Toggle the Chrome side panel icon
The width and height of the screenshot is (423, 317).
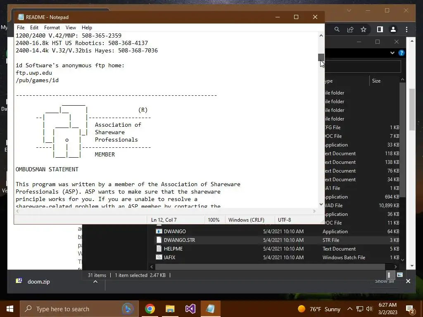click(380, 29)
